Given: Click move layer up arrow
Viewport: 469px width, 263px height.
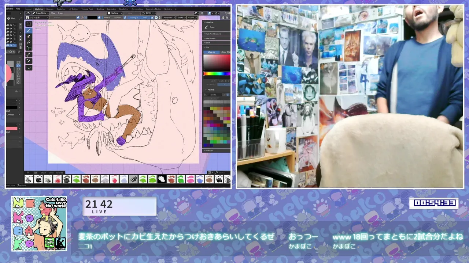Looking at the screenshot, I should coord(21,37).
